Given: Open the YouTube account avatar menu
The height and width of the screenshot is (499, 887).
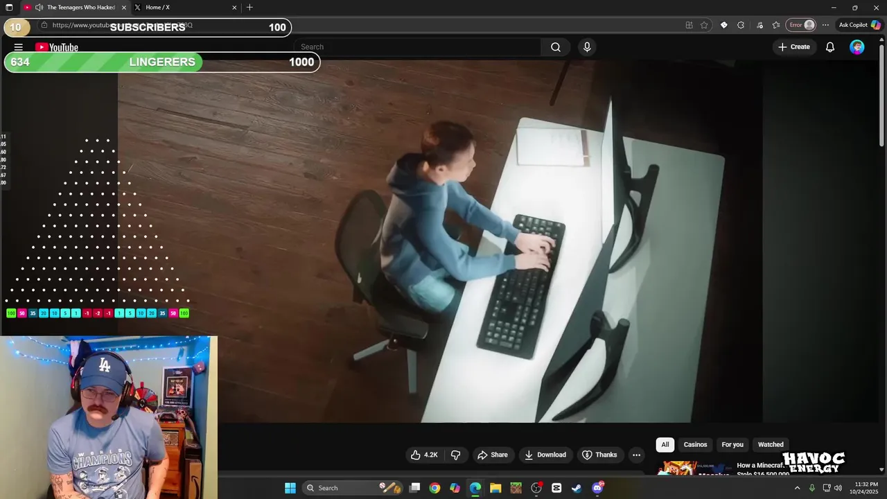Looking at the screenshot, I should 857,47.
